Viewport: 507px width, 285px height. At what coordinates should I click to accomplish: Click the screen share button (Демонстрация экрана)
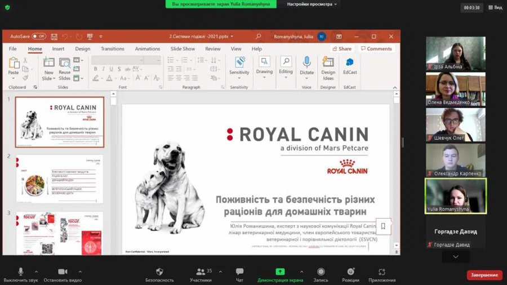click(280, 275)
